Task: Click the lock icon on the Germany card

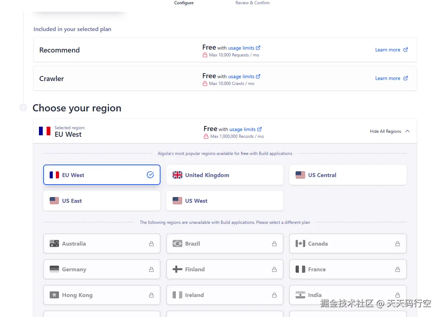Action: (x=151, y=270)
